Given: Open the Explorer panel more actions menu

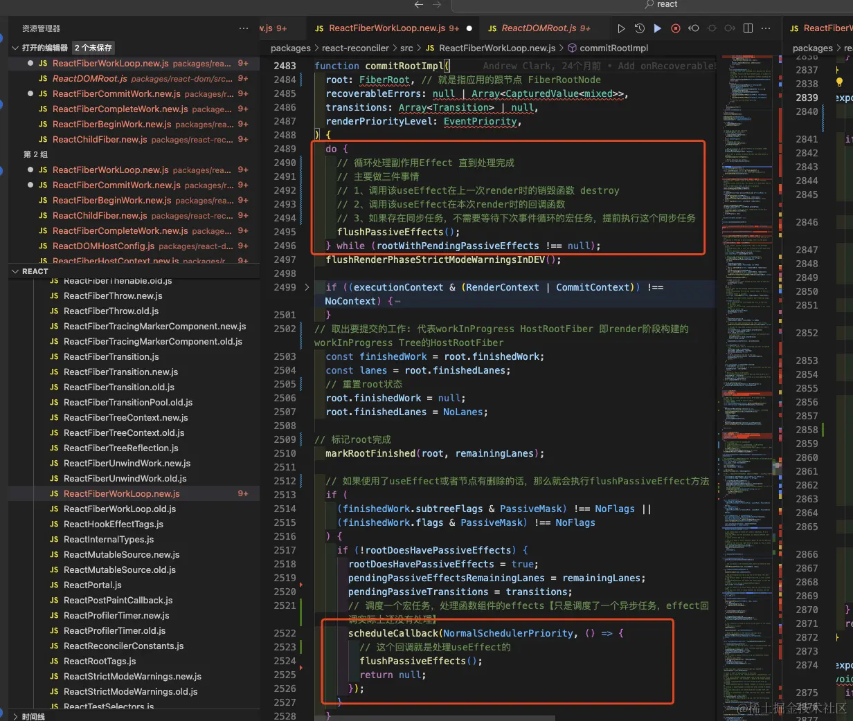Looking at the screenshot, I should tap(243, 28).
